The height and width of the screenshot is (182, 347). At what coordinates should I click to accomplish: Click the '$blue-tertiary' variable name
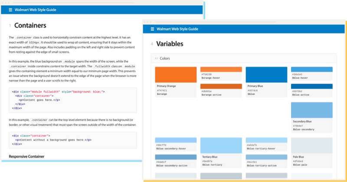pyautogui.click(x=212, y=165)
